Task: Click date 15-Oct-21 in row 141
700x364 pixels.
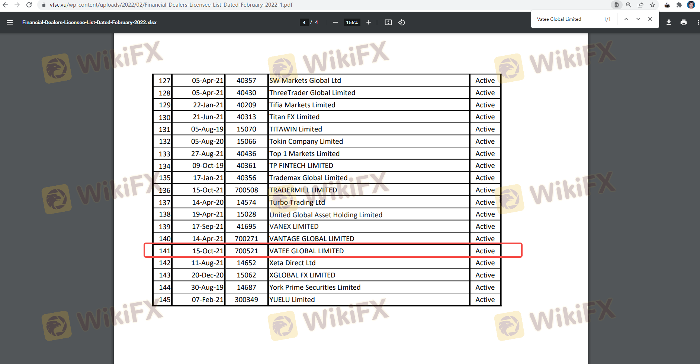Action: tap(208, 251)
